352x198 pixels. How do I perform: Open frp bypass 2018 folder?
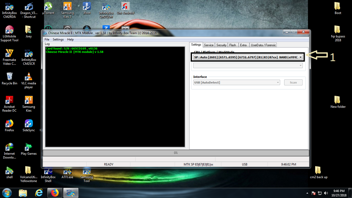[x=338, y=34]
